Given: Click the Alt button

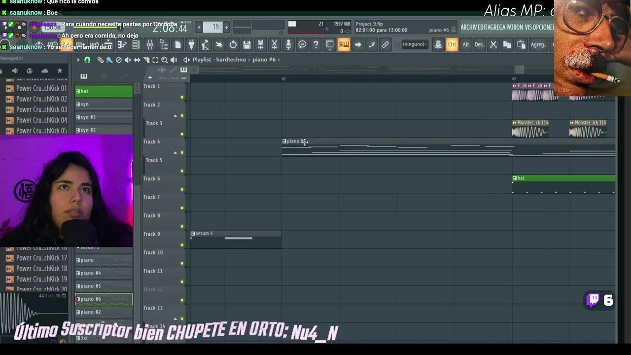Looking at the screenshot, I should click(466, 45).
